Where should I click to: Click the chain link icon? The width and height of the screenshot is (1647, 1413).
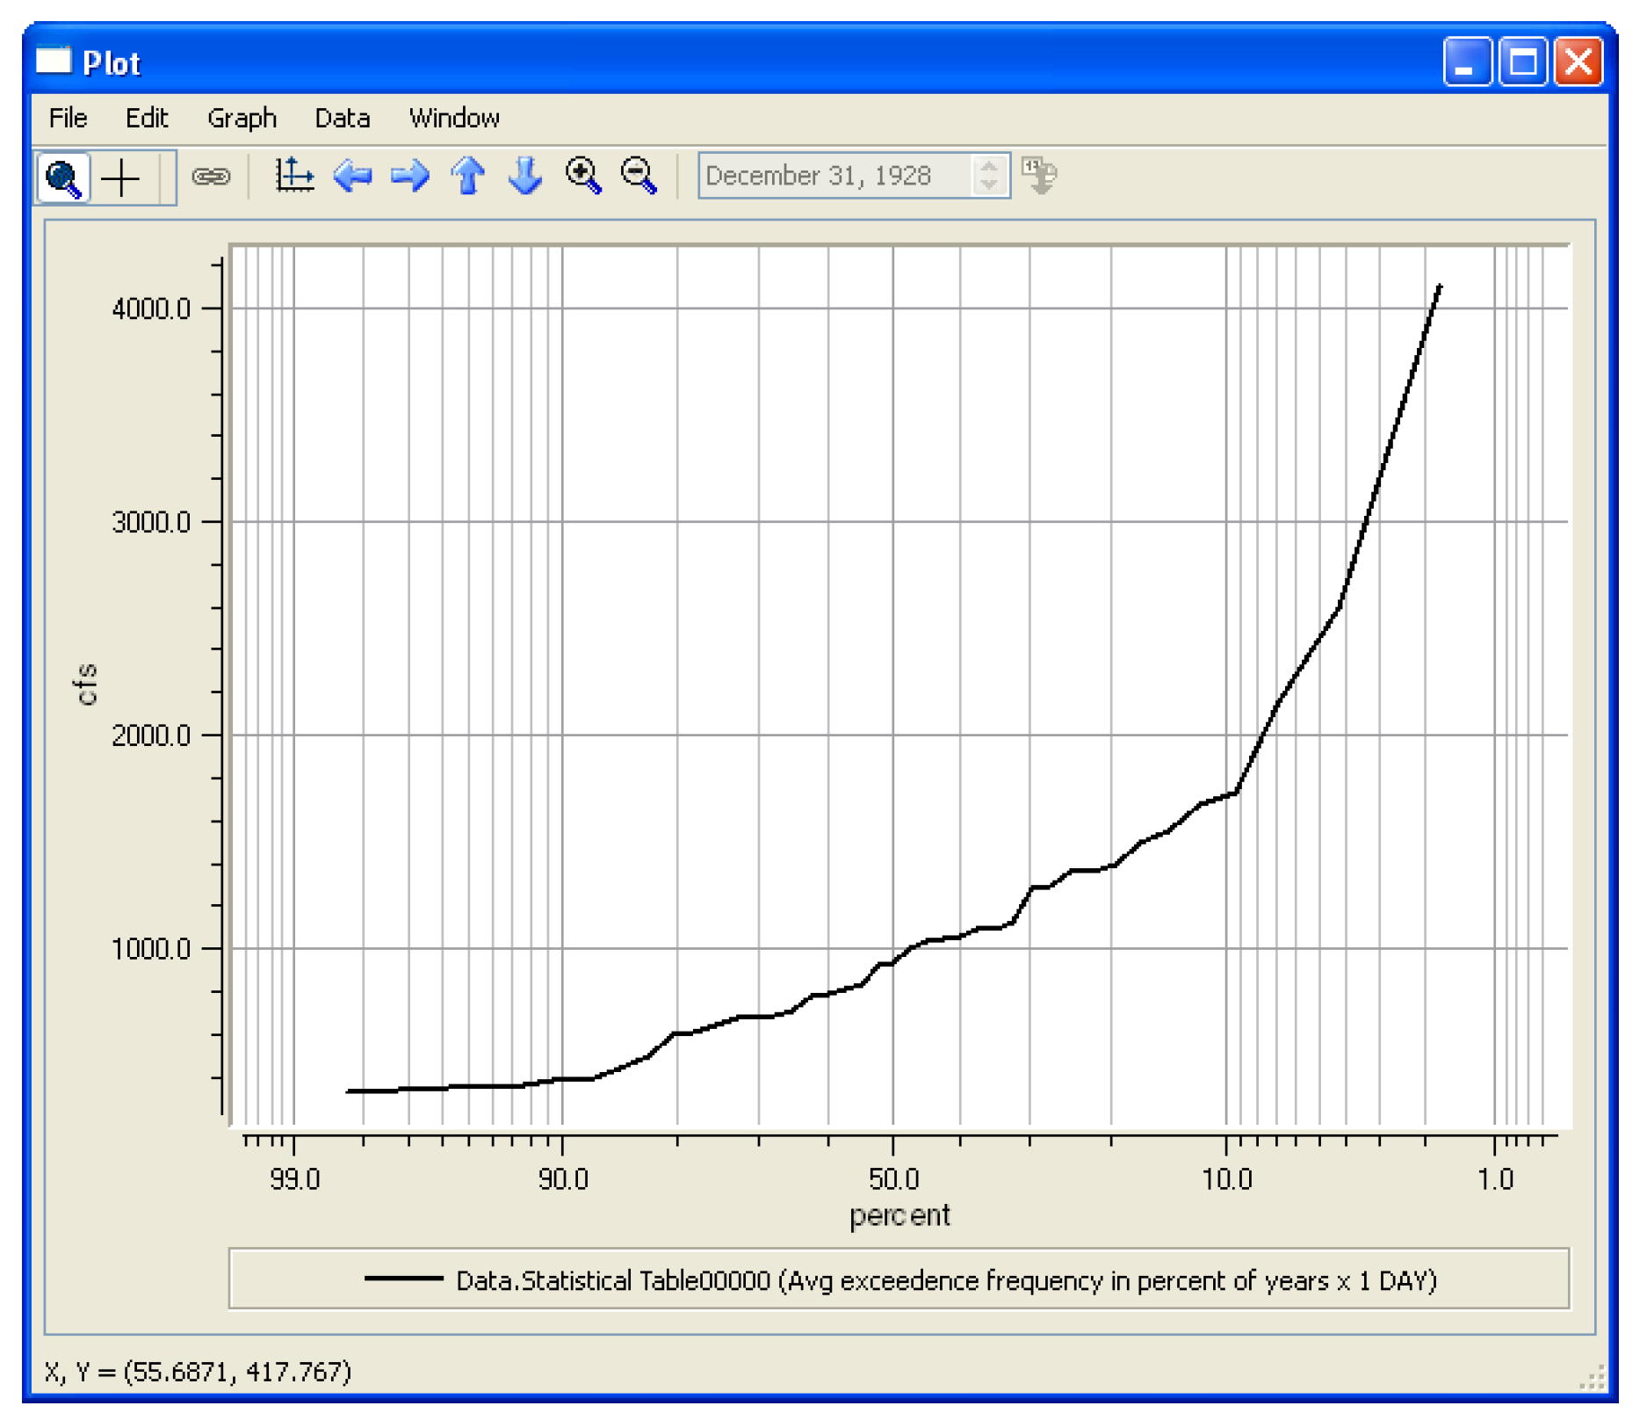[211, 178]
